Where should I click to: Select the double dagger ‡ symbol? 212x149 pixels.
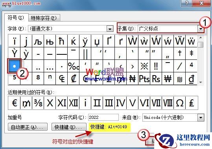191,54
